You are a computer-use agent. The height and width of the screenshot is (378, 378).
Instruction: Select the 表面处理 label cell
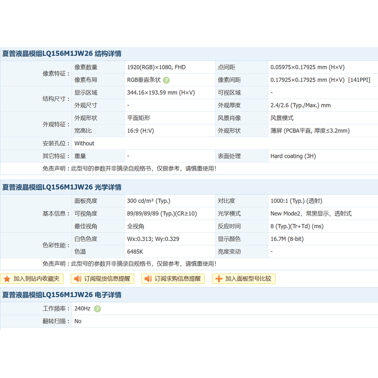click(x=241, y=156)
